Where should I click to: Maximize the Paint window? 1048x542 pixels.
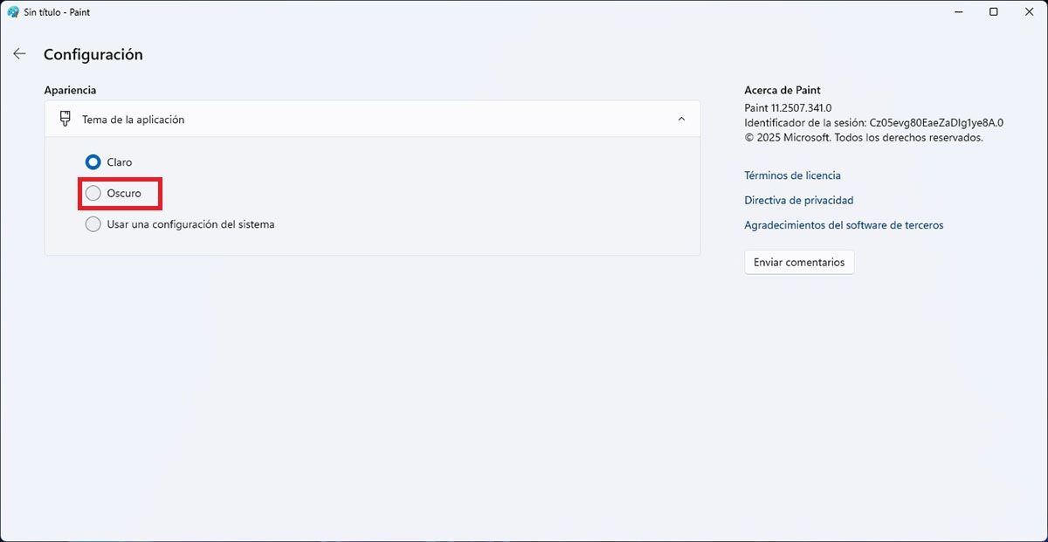coord(993,12)
